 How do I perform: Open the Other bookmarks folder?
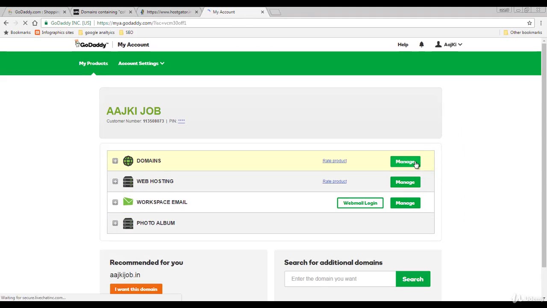[523, 33]
